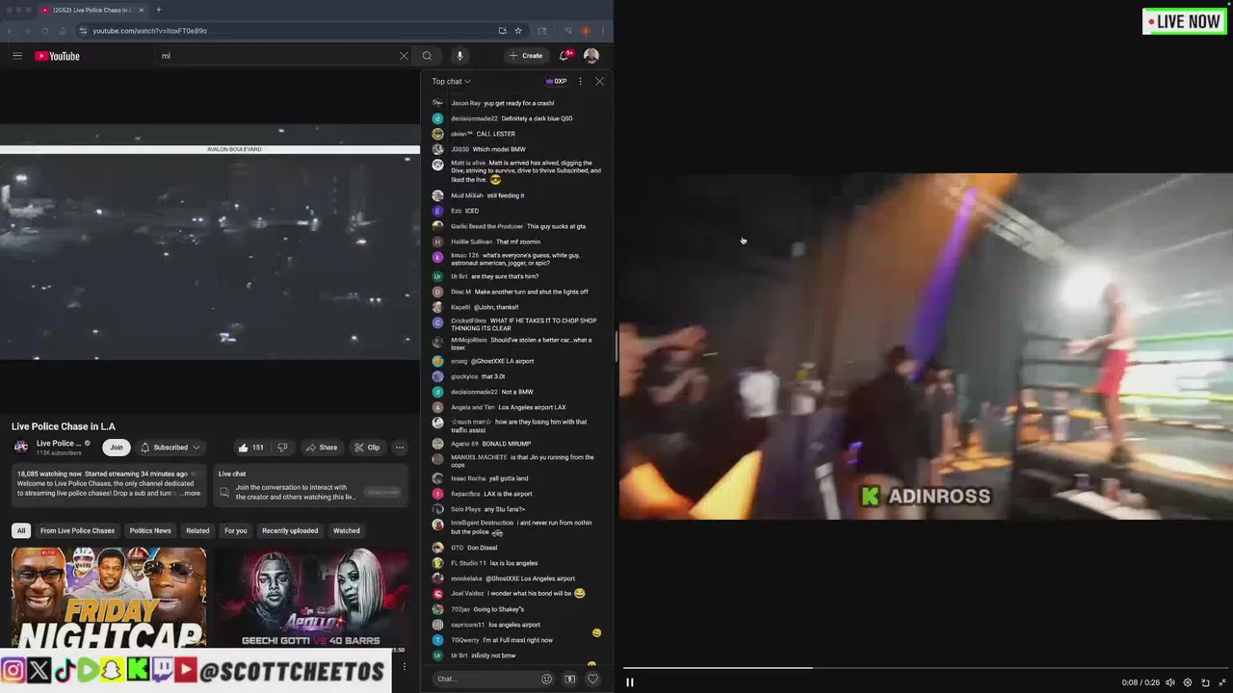Viewport: 1233px width, 693px height.
Task: Open panel button in Live chat card
Action: (382, 492)
